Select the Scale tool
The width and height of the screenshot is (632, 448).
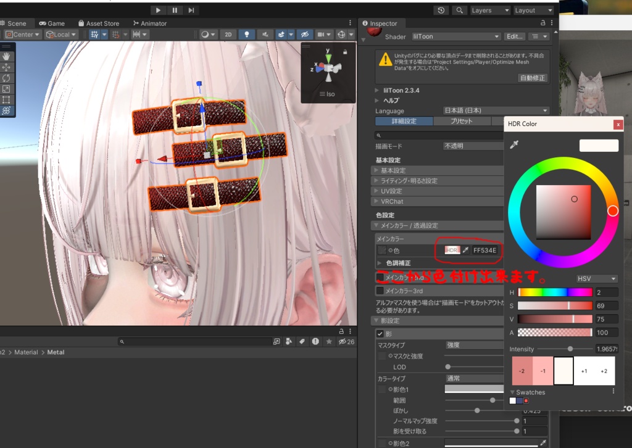(x=6, y=89)
